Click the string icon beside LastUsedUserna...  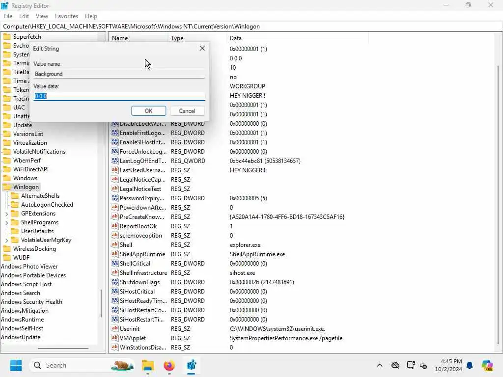pos(114,170)
